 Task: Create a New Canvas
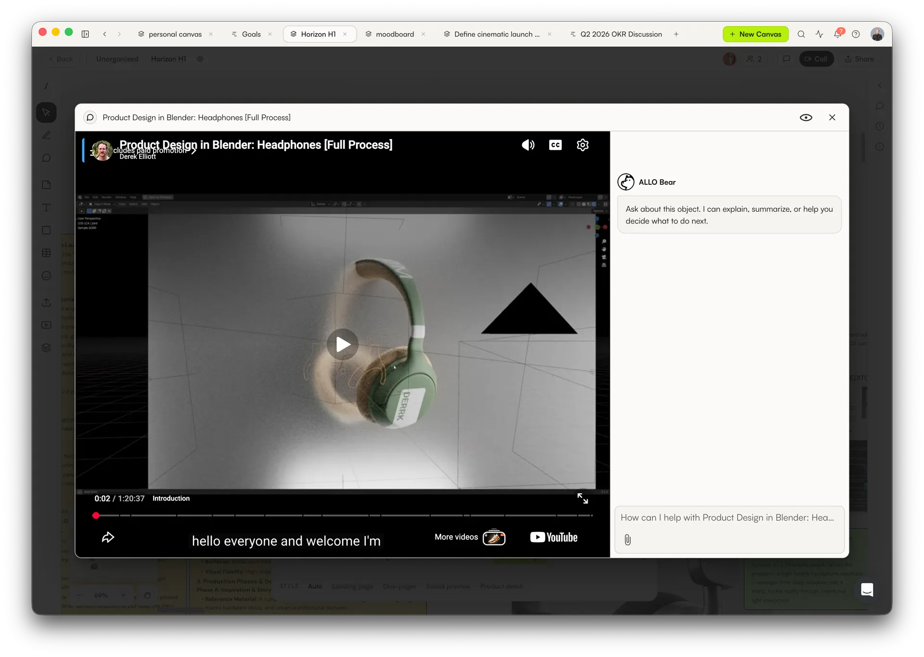(756, 34)
